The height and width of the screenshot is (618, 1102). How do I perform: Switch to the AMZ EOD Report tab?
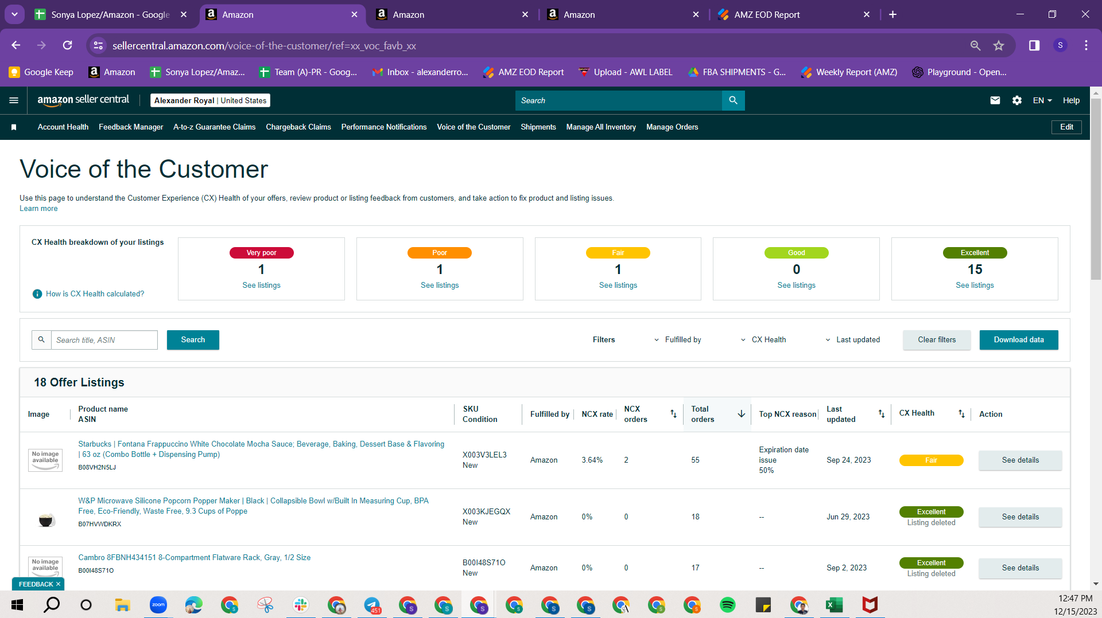tap(795, 14)
